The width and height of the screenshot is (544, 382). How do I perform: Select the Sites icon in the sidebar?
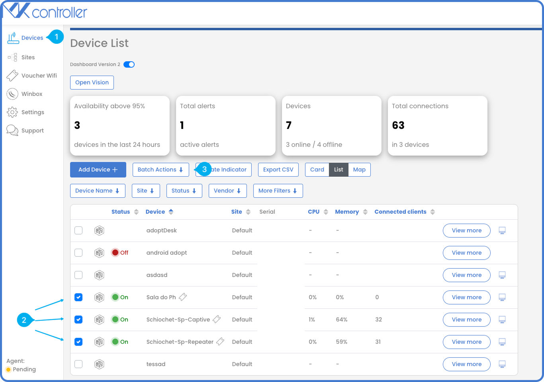[x=28, y=57]
